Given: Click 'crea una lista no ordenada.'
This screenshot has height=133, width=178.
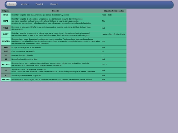Looking at the screenshot, I should 22,55.
